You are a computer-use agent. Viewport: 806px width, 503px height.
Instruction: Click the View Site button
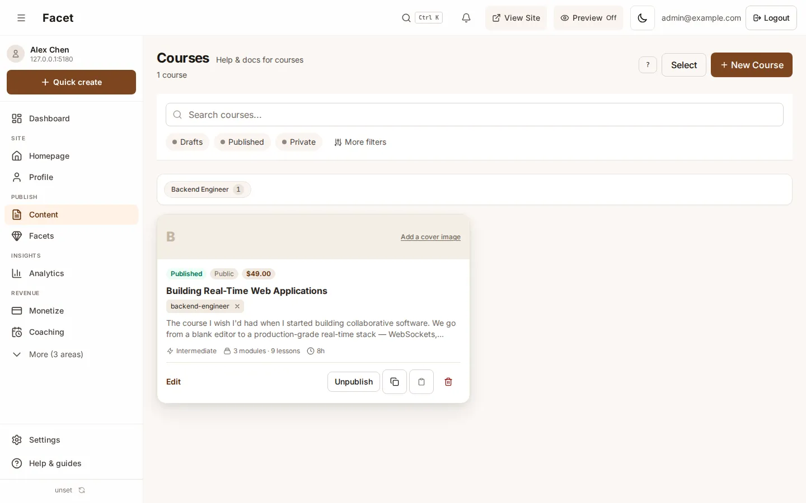pos(516,18)
